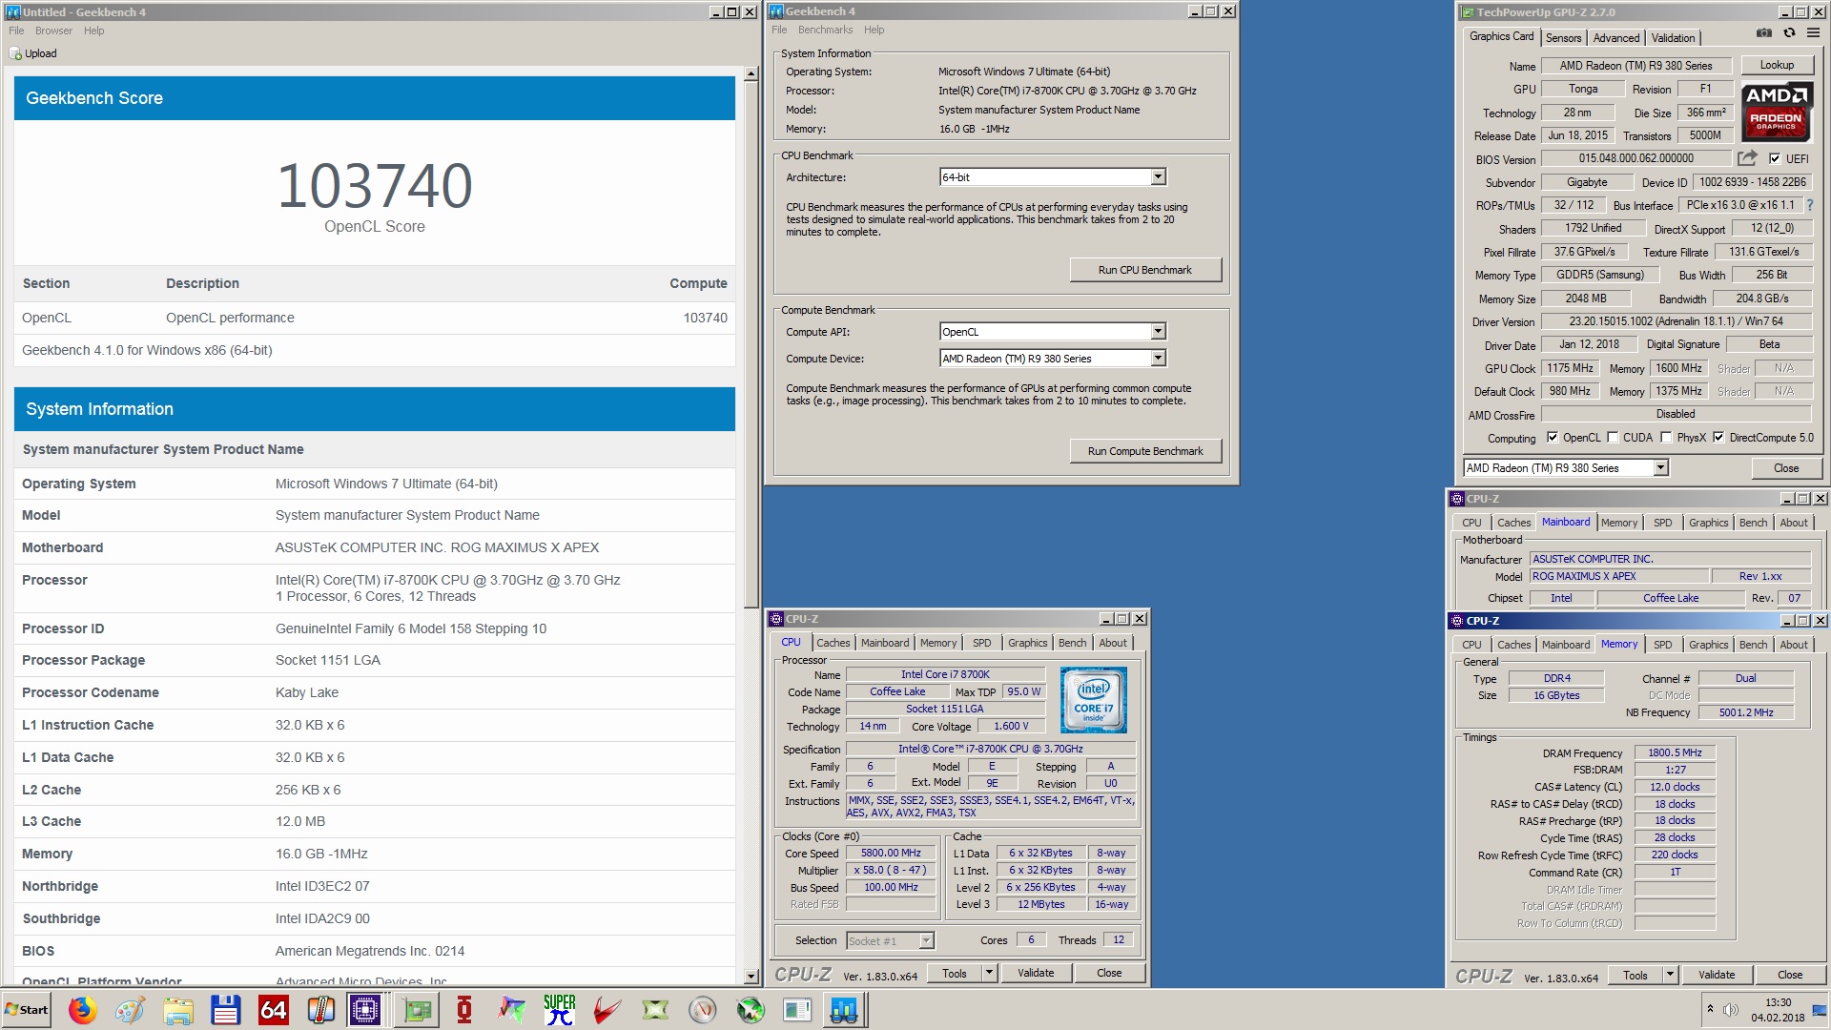This screenshot has width=1831, height=1030.
Task: Toggle the OpenCL computing checkbox
Action: pos(1553,438)
